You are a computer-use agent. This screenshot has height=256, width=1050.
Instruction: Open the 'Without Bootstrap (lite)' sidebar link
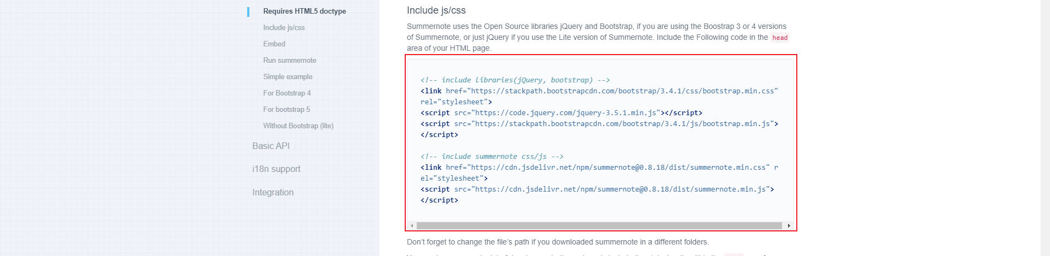298,126
